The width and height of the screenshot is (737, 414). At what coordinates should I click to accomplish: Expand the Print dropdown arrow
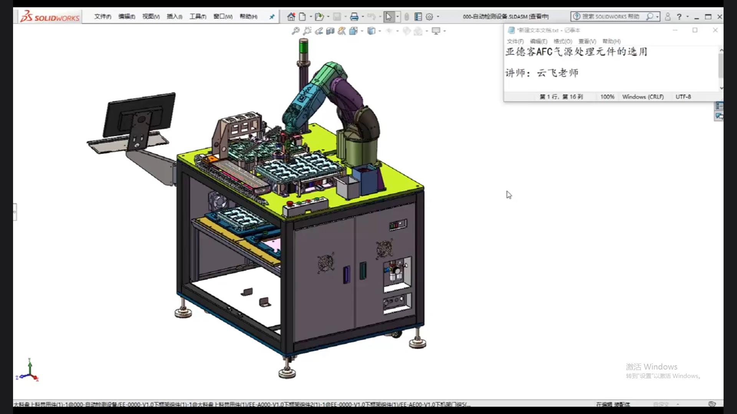[363, 16]
